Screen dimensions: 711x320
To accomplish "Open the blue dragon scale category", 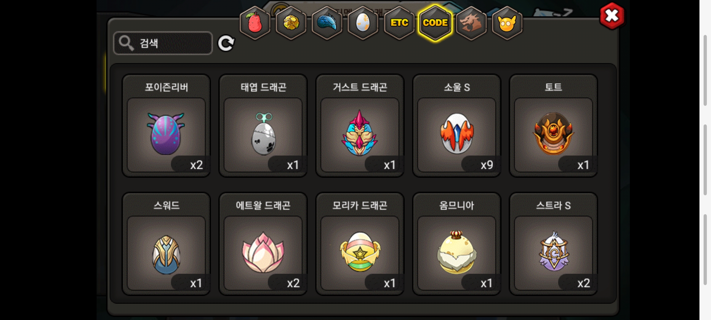I will click(x=327, y=23).
